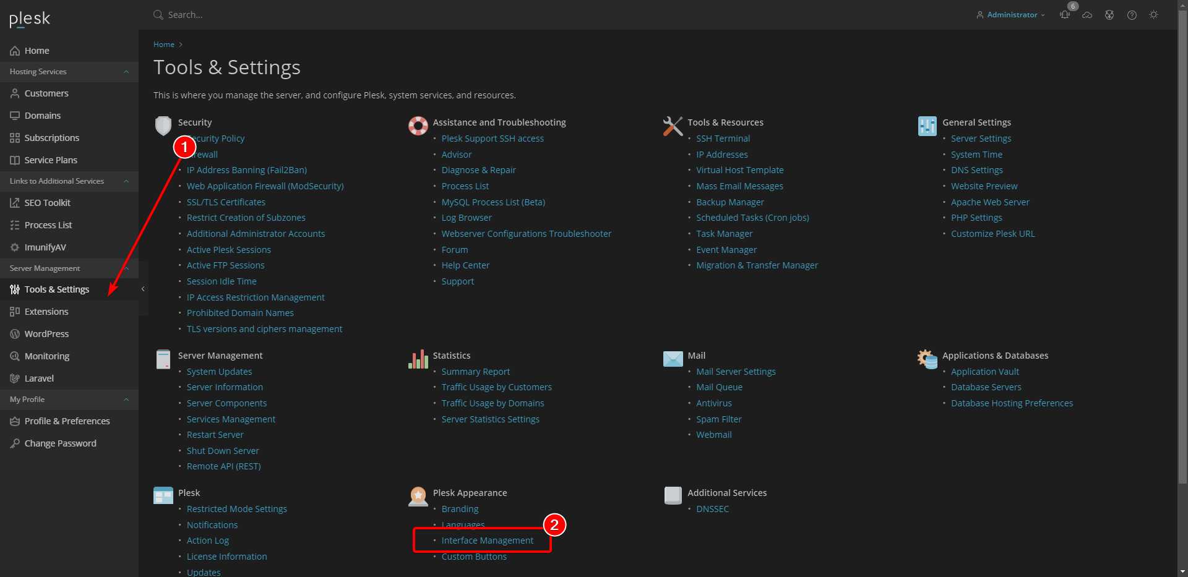
Task: Open Process List in the sidebar
Action: (x=69, y=225)
